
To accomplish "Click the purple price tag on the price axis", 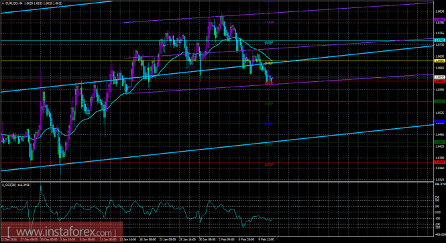I will 439,20.
